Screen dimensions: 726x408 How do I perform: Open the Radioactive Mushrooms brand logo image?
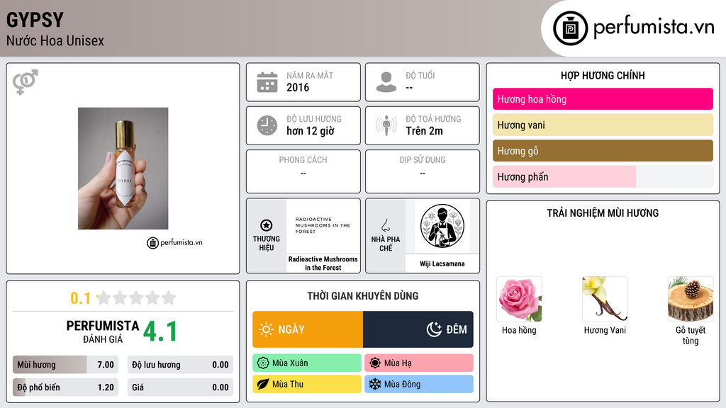coord(323,226)
